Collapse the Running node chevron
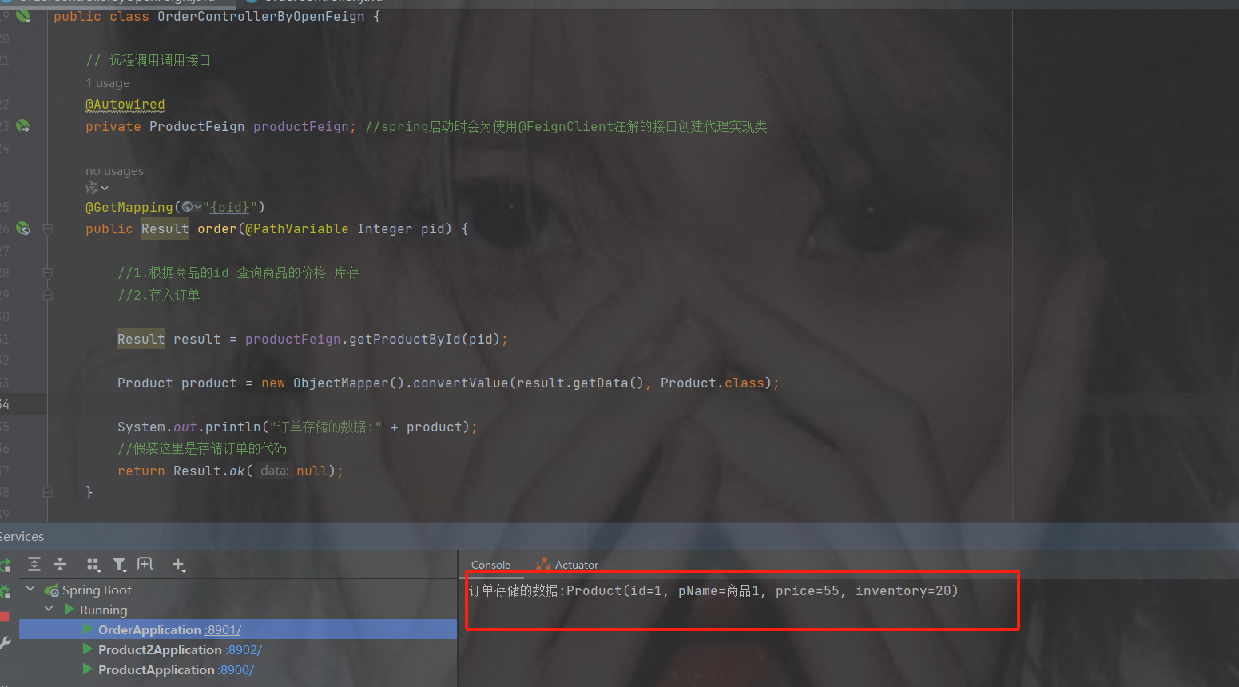 [49, 609]
